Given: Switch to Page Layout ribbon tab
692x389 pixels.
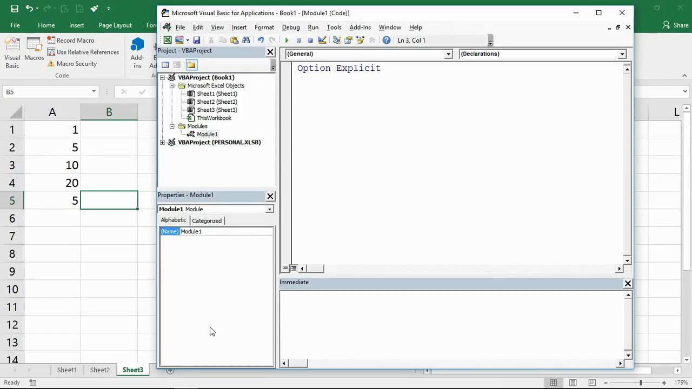Looking at the screenshot, I should (x=115, y=25).
